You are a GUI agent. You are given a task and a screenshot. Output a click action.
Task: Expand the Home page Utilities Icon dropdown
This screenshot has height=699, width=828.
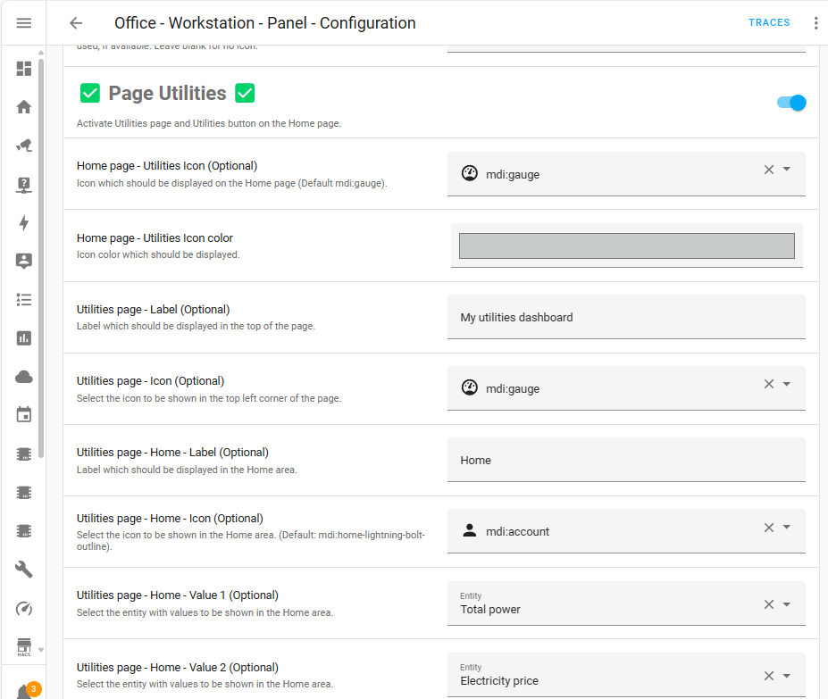click(x=787, y=170)
